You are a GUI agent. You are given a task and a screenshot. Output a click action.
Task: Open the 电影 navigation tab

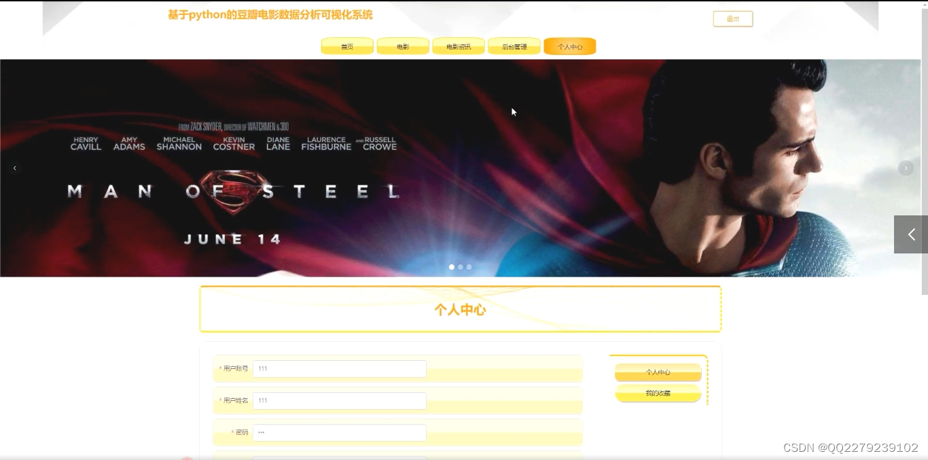pyautogui.click(x=403, y=46)
